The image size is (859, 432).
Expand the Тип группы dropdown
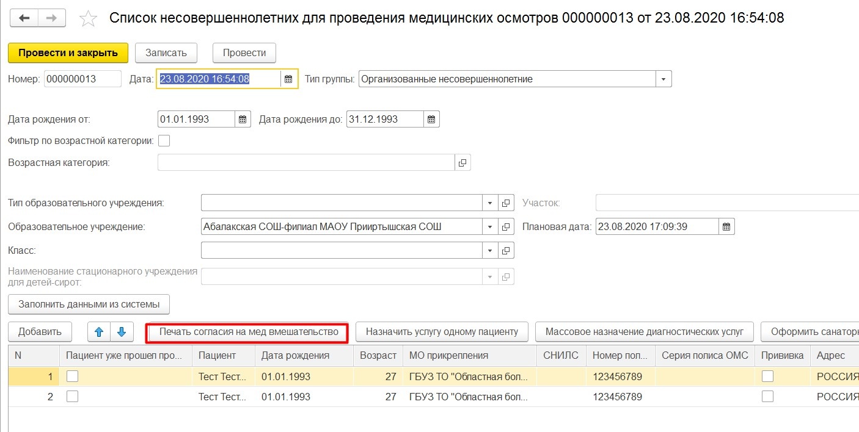(663, 79)
